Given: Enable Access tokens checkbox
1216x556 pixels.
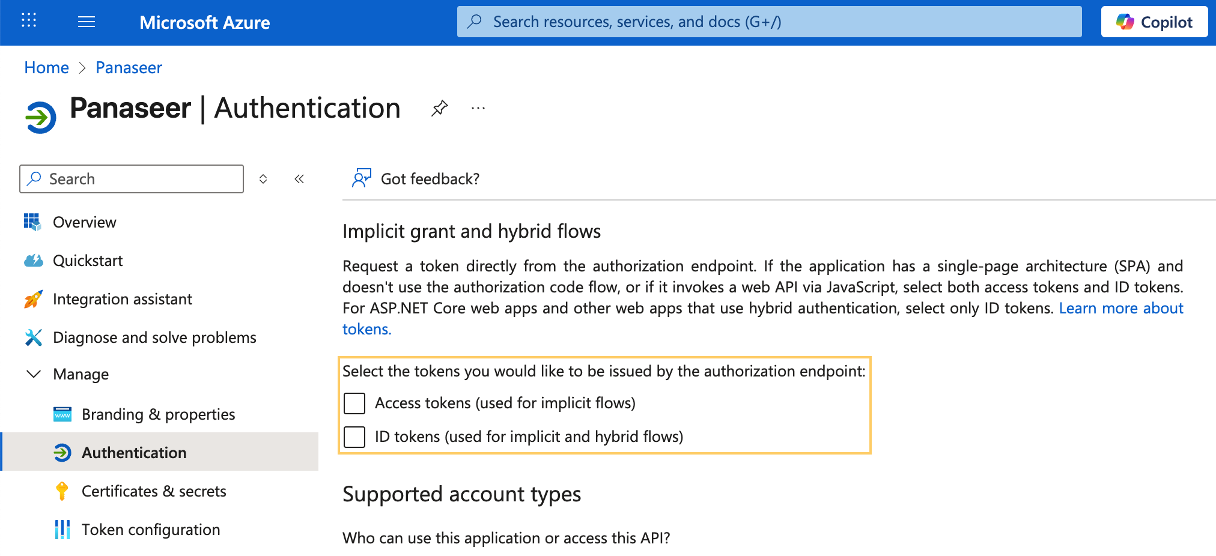Looking at the screenshot, I should point(354,403).
